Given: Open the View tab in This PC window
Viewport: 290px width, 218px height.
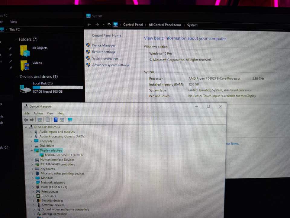Looking at the screenshot, I should 14,22.
